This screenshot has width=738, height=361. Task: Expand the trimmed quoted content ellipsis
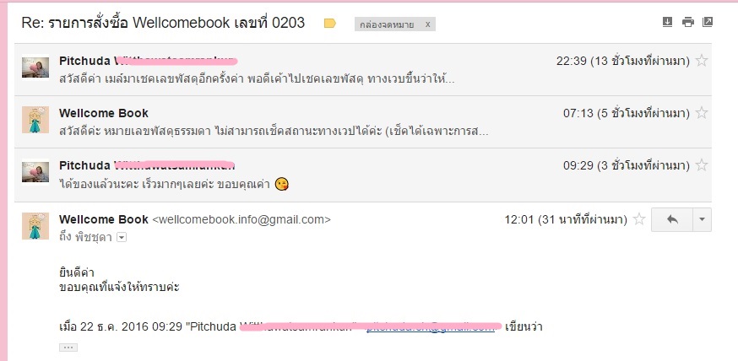click(x=68, y=348)
